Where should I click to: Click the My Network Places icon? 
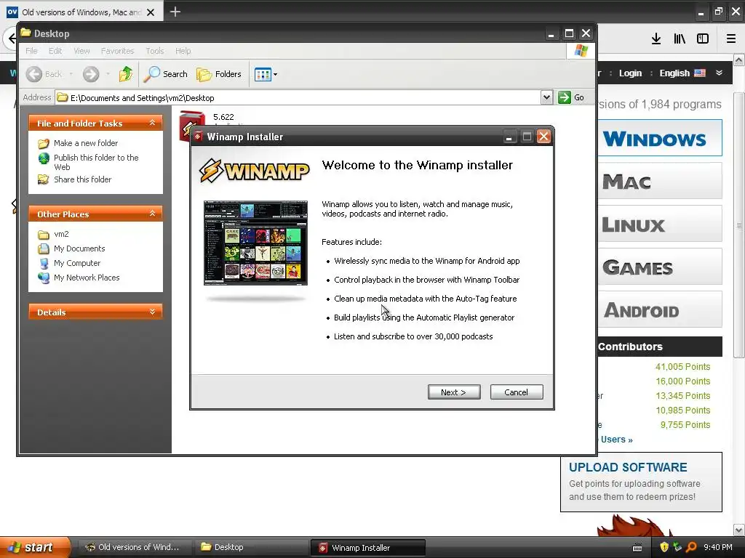(44, 278)
